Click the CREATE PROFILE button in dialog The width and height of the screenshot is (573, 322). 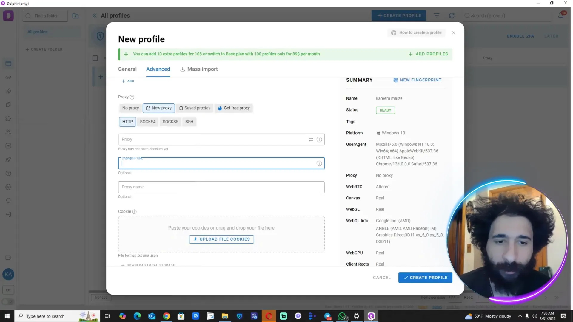425,278
